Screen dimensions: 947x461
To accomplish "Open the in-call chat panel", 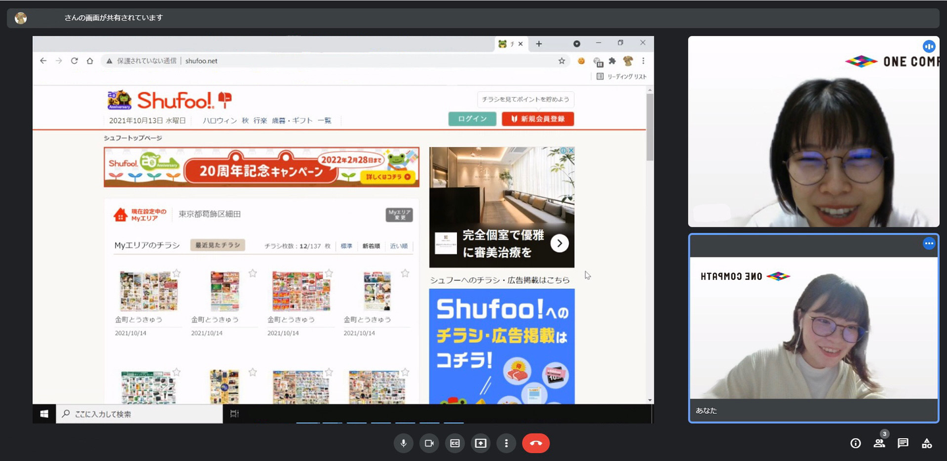I will click(903, 443).
